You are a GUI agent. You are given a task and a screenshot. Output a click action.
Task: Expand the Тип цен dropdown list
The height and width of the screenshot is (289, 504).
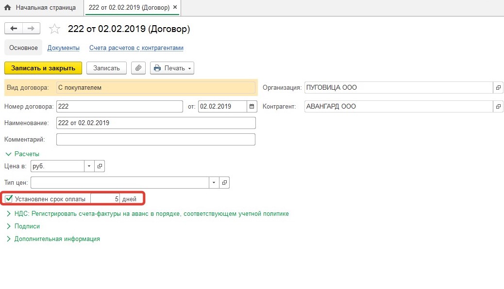tap(214, 183)
